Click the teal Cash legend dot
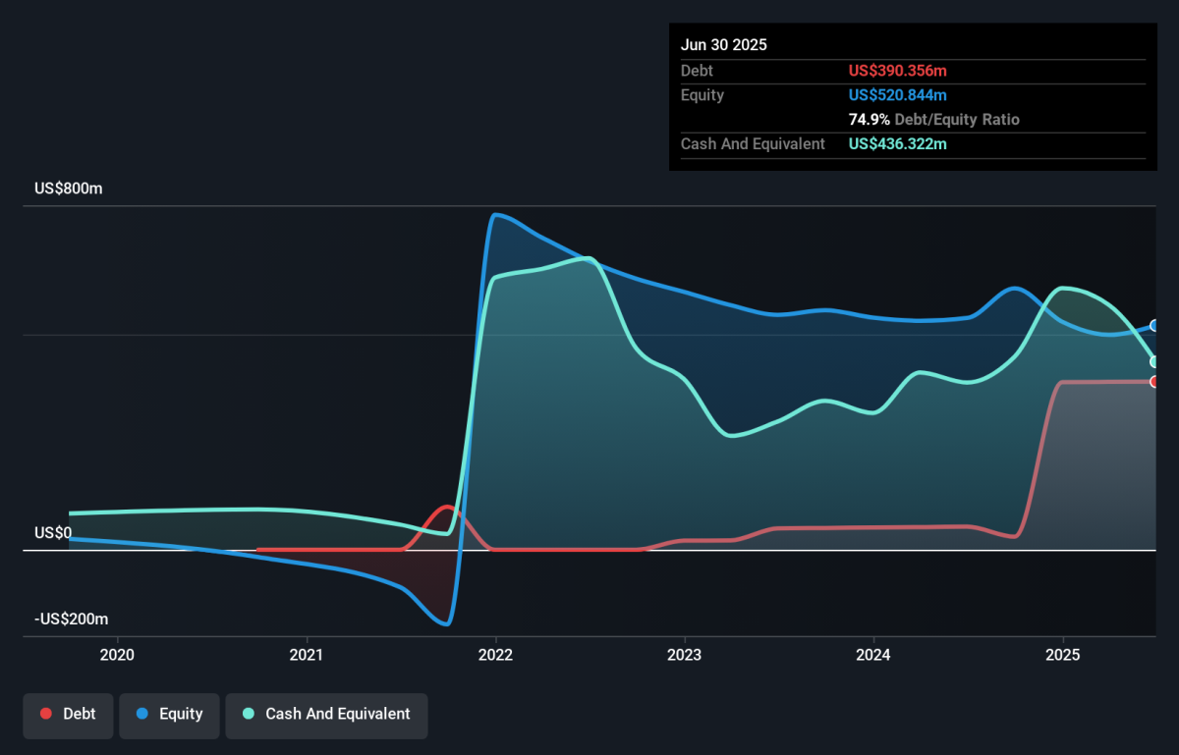 (x=249, y=714)
